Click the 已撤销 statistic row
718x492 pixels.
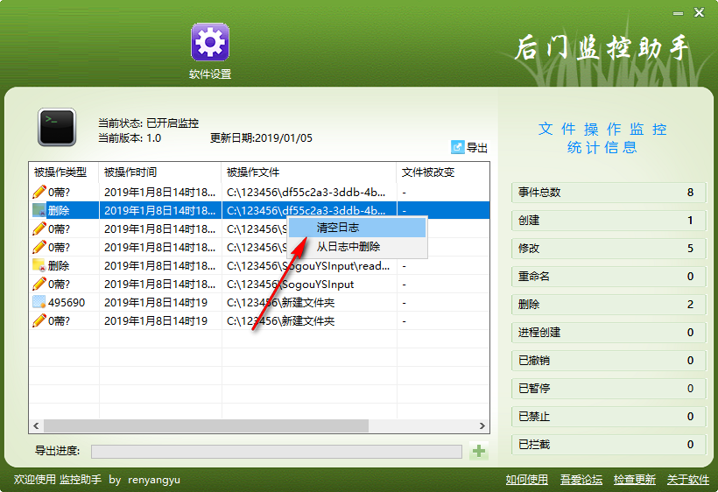click(609, 360)
